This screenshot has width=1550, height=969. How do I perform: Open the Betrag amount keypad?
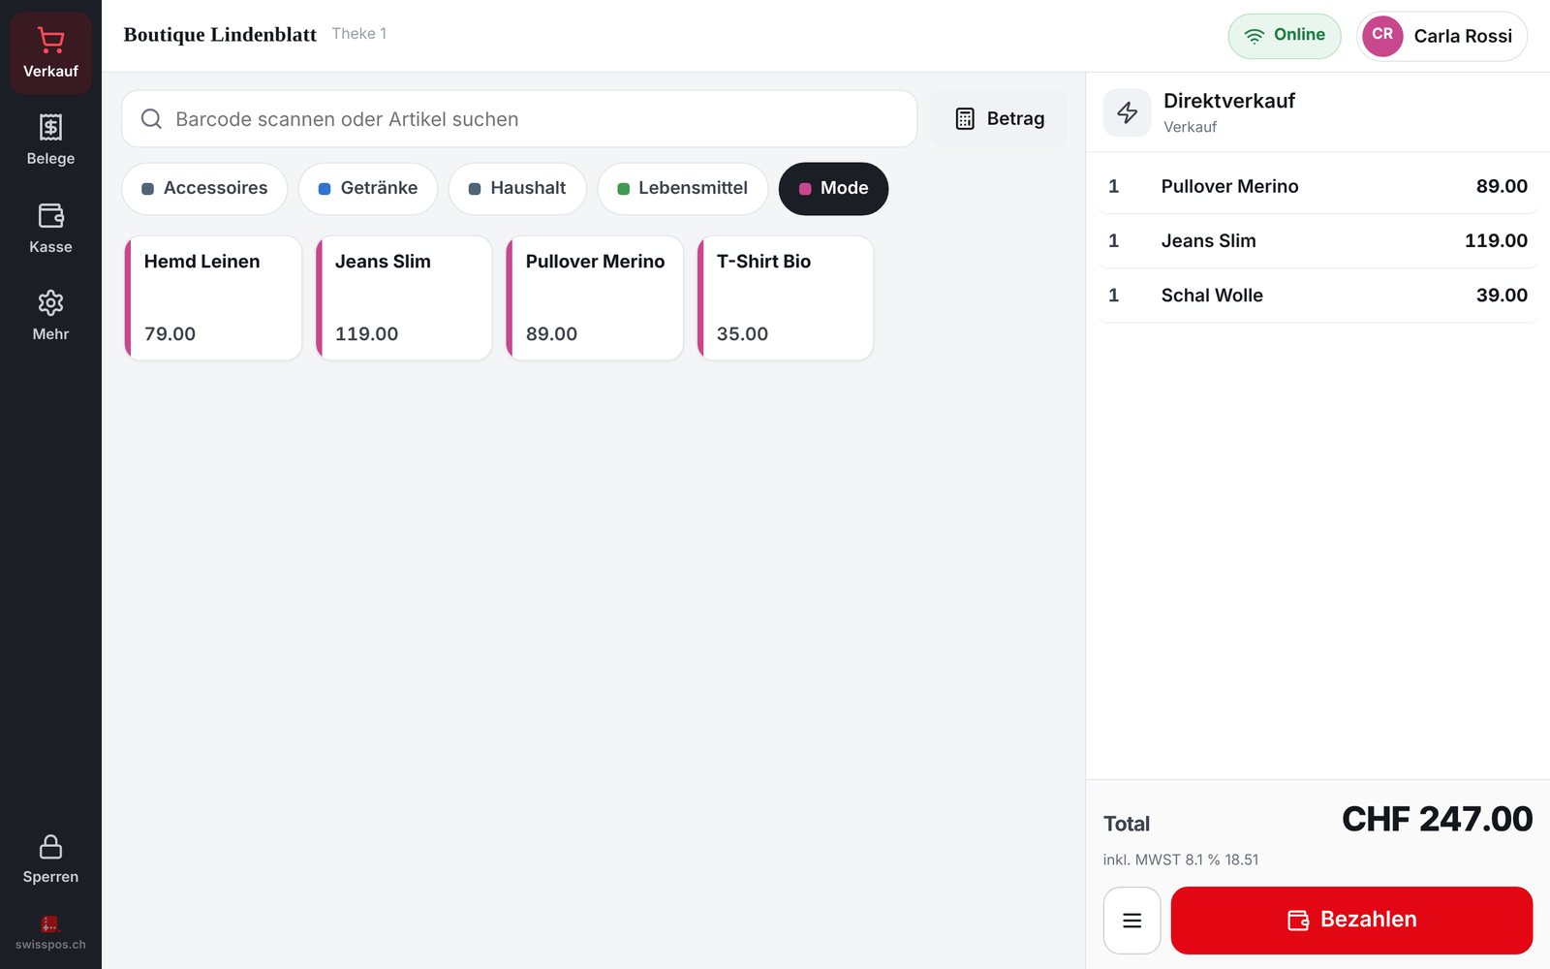(999, 119)
